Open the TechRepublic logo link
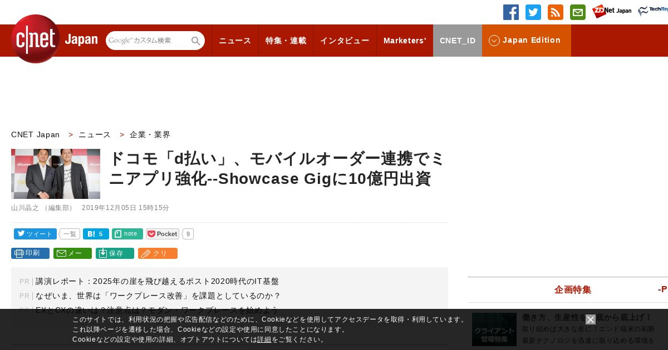This screenshot has height=350, width=668. coord(653,11)
